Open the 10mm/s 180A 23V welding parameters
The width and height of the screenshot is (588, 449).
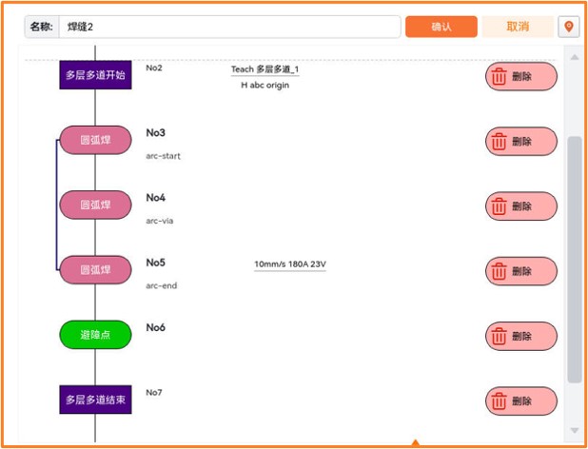(290, 264)
